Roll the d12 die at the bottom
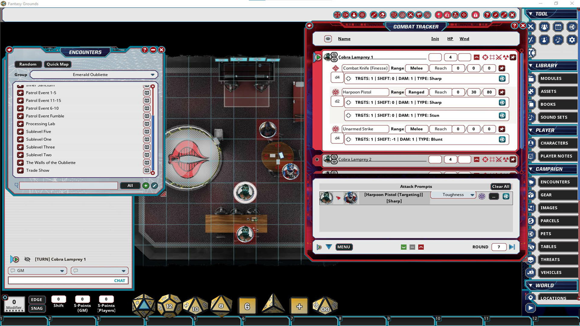 coord(169,306)
